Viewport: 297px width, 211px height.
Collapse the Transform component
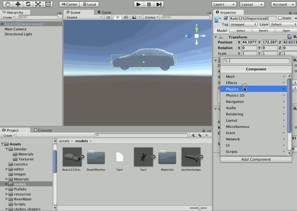point(215,37)
